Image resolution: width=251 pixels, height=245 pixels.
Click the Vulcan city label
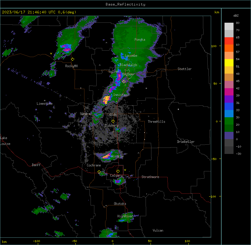click(158, 230)
